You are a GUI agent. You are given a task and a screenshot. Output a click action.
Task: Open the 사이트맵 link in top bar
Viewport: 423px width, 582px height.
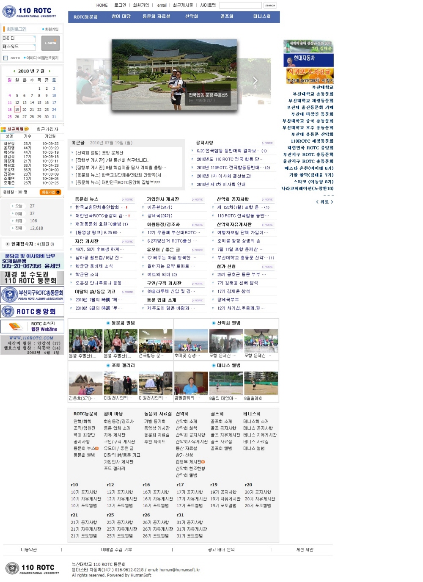(208, 6)
